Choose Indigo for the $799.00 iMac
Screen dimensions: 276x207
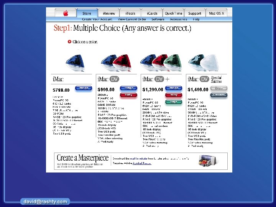[84, 88]
